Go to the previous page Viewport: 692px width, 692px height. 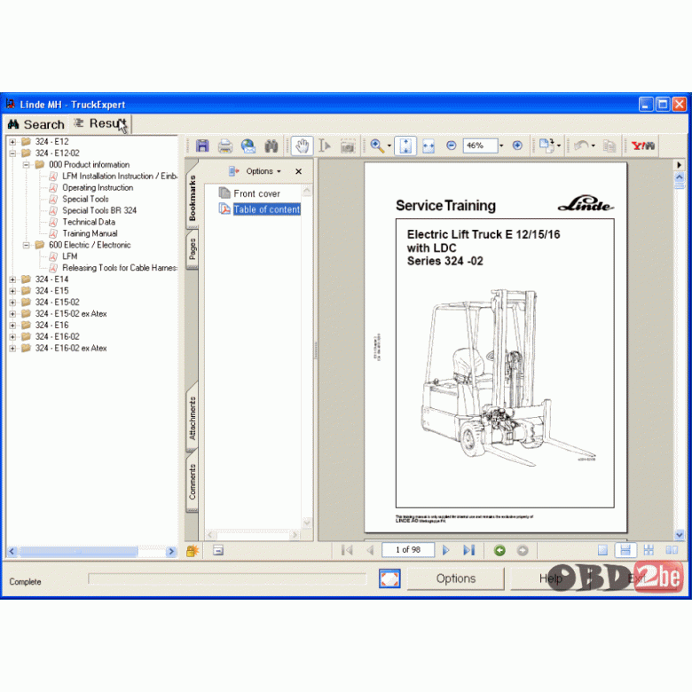pyautogui.click(x=370, y=550)
